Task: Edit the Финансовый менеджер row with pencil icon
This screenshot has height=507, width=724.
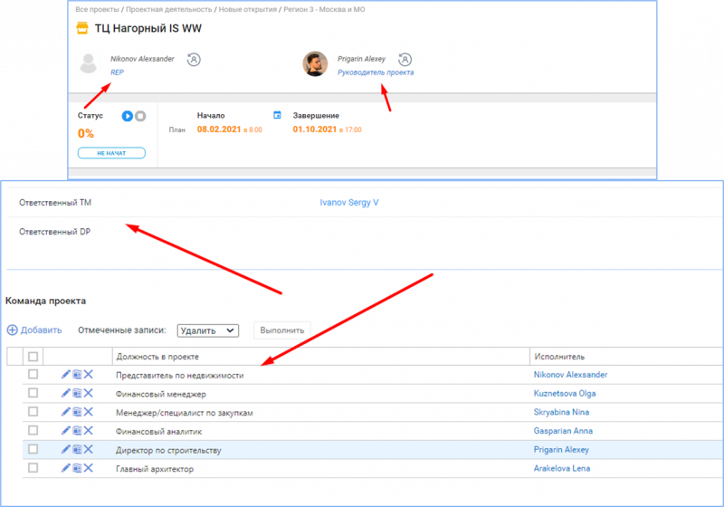Action: click(65, 394)
